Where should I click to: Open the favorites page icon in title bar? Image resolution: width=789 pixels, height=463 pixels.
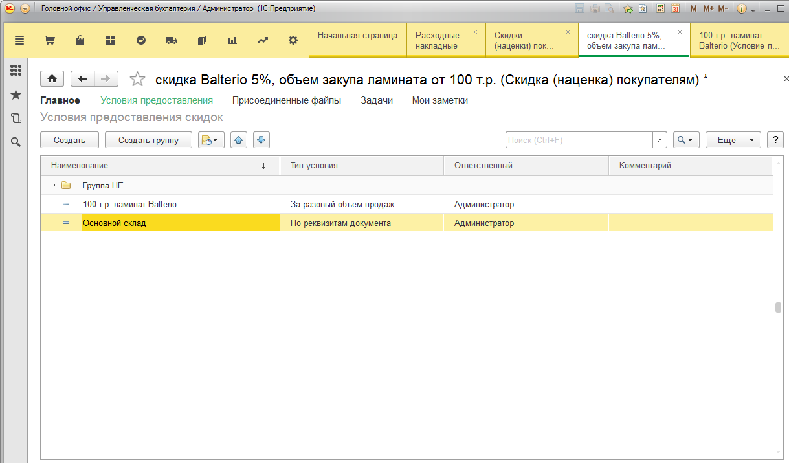click(643, 8)
